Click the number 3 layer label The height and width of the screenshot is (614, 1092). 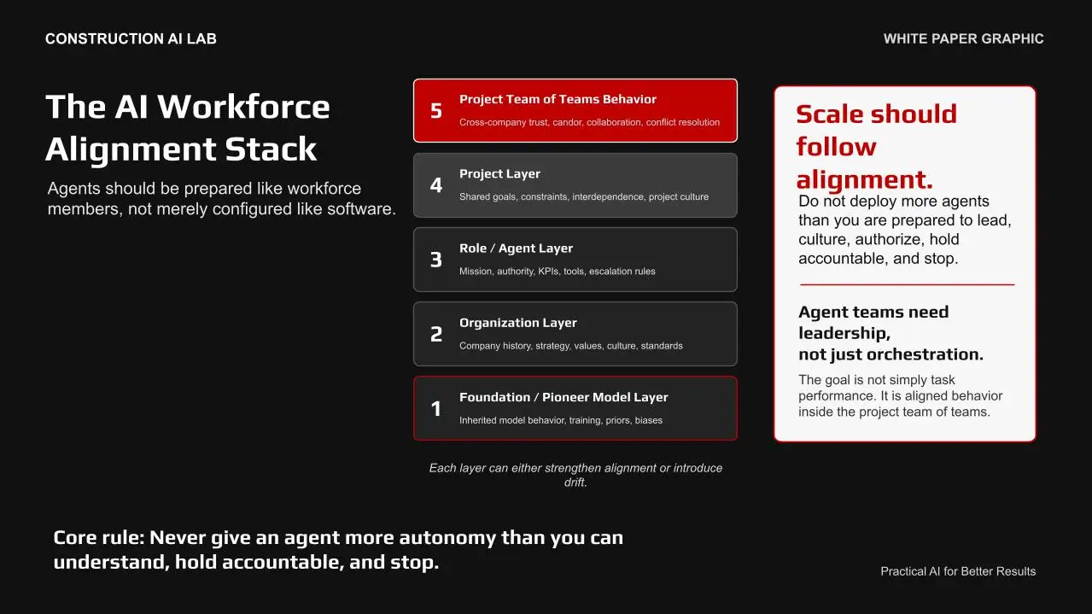(x=436, y=260)
